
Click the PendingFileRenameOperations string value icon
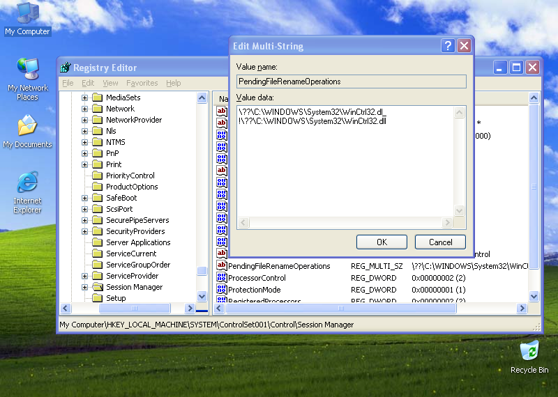click(221, 265)
